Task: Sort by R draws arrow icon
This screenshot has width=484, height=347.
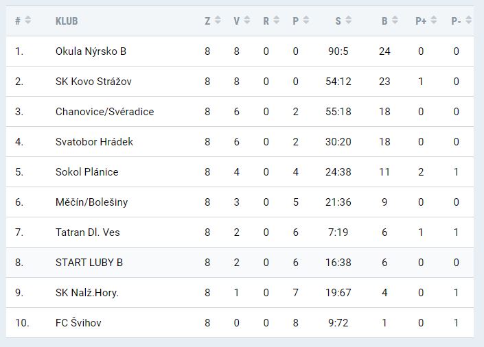Action: 277,21
